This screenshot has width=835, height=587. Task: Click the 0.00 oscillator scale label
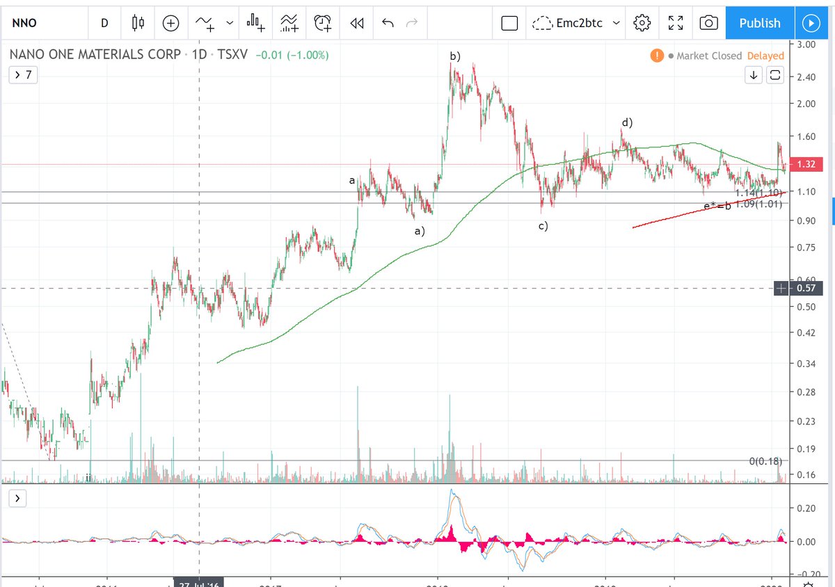click(807, 541)
